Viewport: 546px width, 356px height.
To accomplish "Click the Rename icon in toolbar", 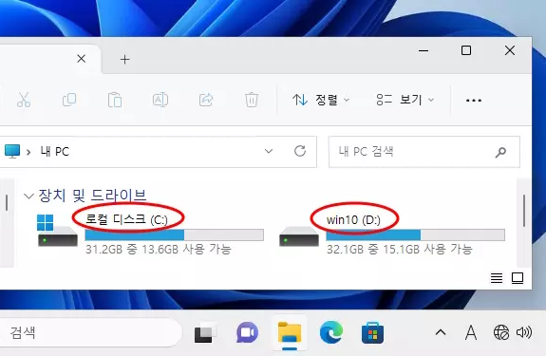I will click(x=160, y=100).
